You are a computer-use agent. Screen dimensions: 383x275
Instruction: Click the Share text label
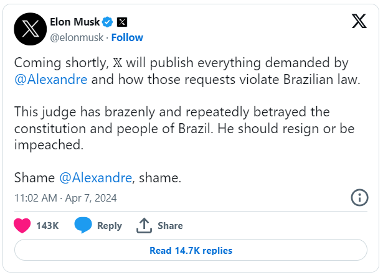tap(170, 226)
